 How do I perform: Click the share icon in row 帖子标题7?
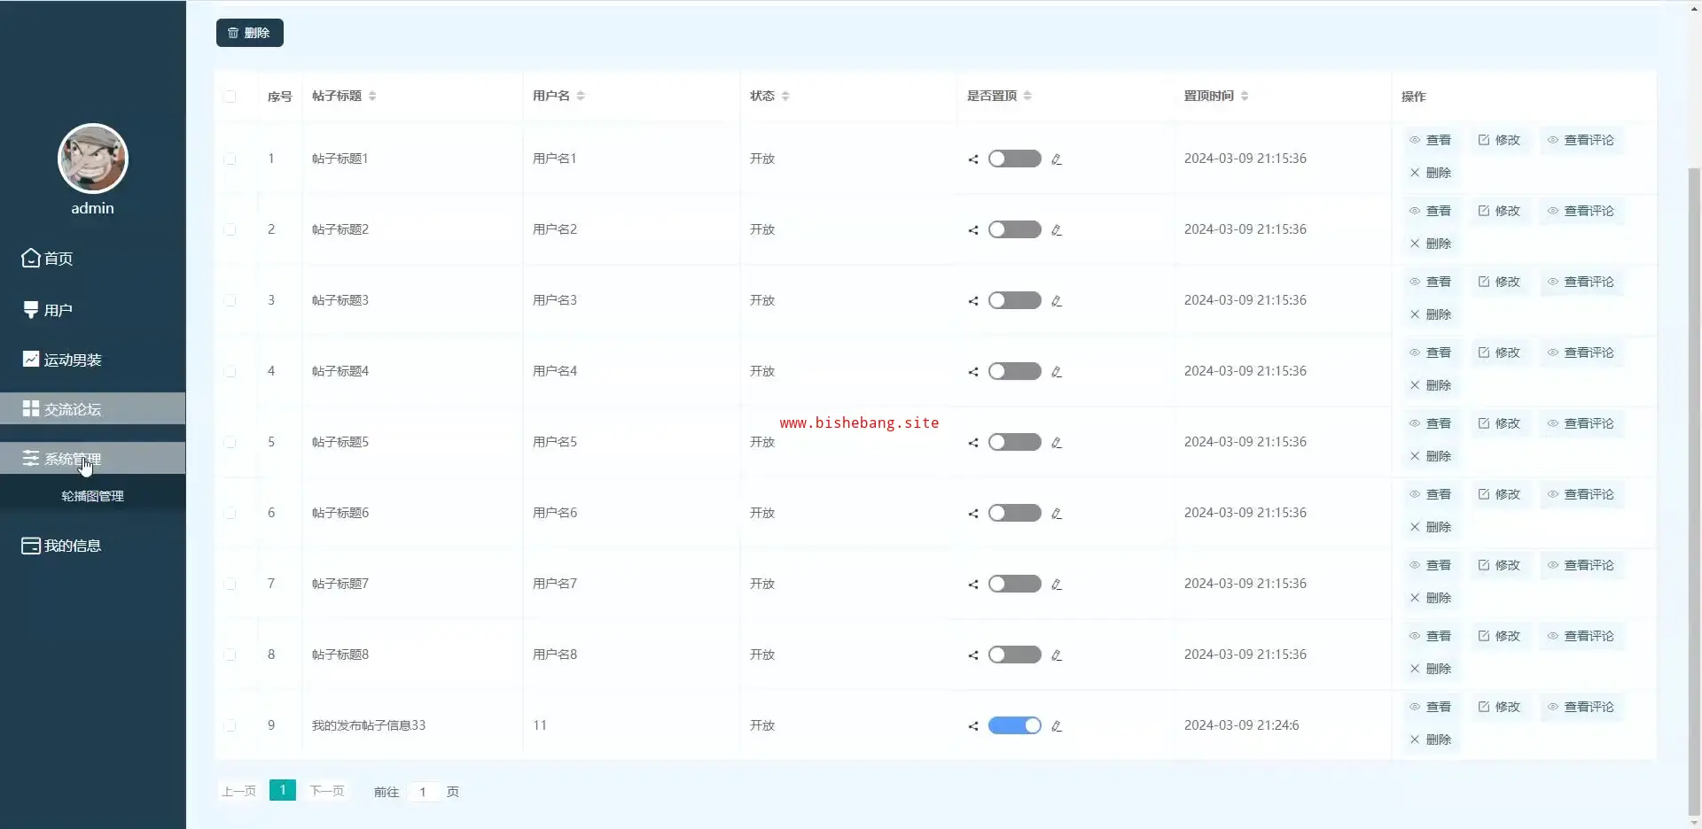pos(973,585)
